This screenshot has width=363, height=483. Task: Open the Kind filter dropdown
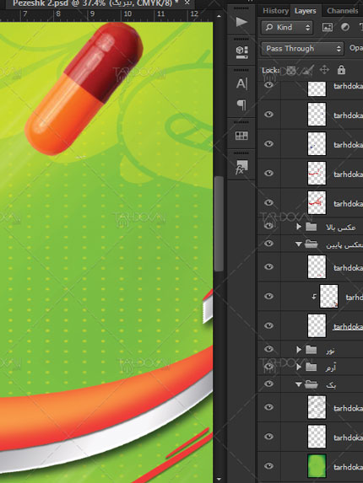pyautogui.click(x=287, y=28)
